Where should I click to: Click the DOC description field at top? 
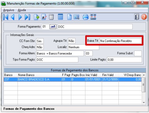[95, 27]
